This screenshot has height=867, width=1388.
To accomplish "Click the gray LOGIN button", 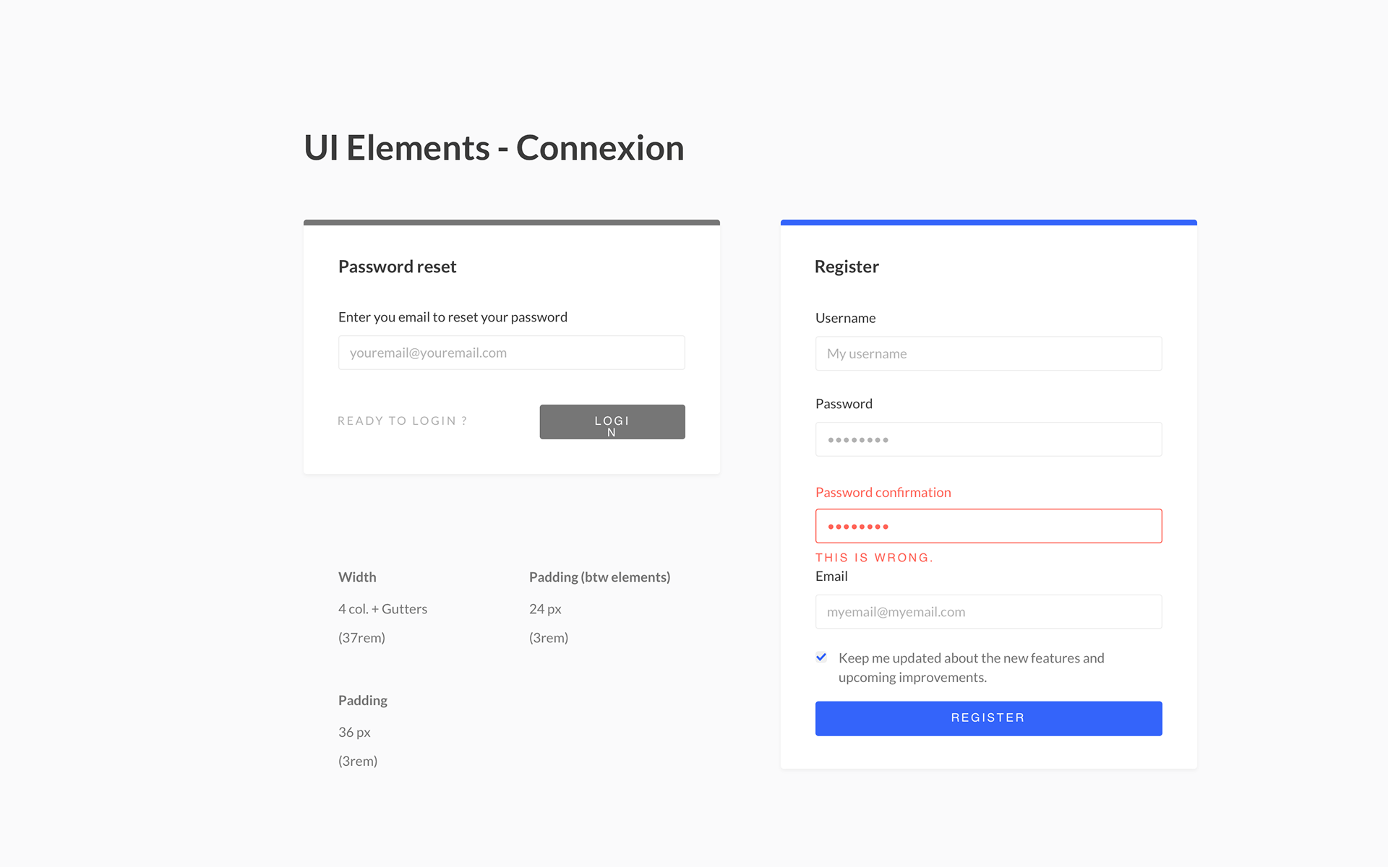I will click(x=612, y=422).
